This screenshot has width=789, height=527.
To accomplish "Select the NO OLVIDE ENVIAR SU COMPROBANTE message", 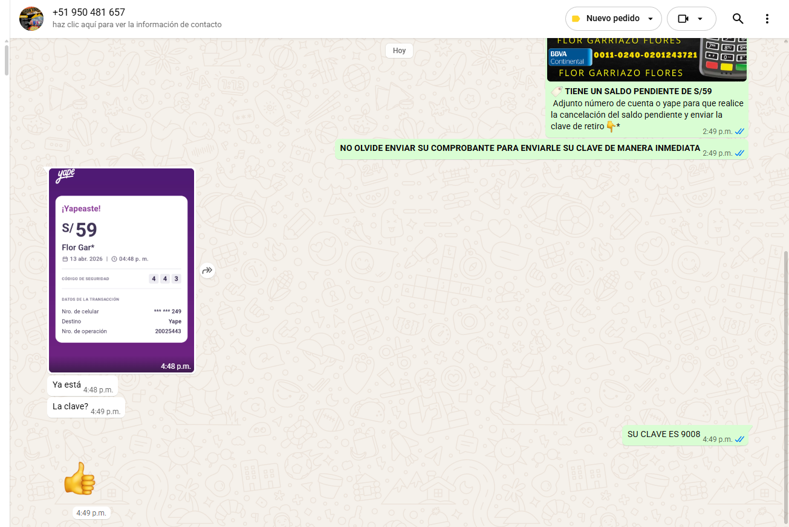I will coord(520,149).
